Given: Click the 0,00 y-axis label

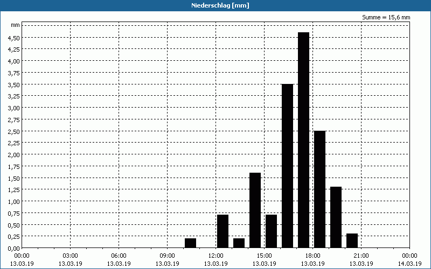Looking at the screenshot, I should point(14,249).
